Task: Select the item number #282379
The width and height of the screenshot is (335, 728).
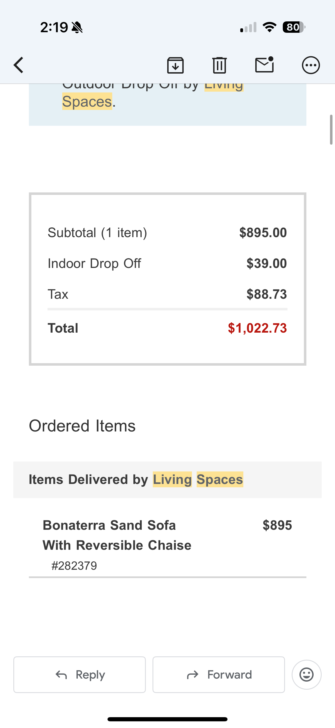Action: pyautogui.click(x=74, y=566)
